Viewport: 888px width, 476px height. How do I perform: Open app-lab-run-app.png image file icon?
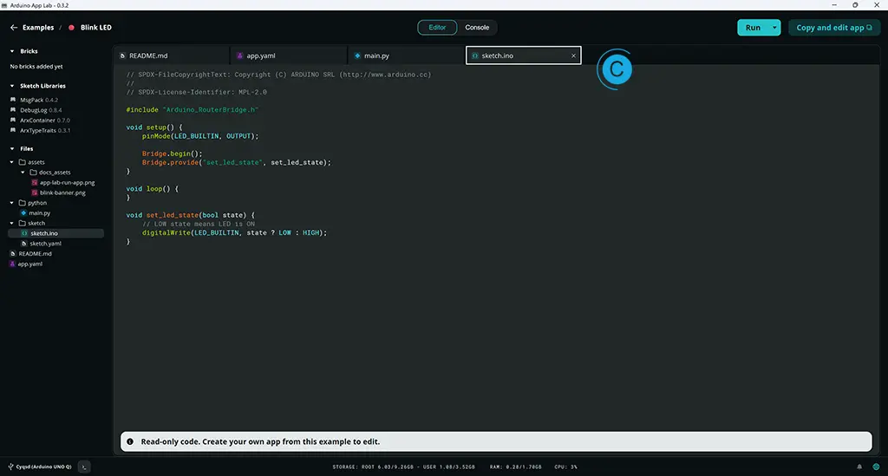[x=35, y=182]
